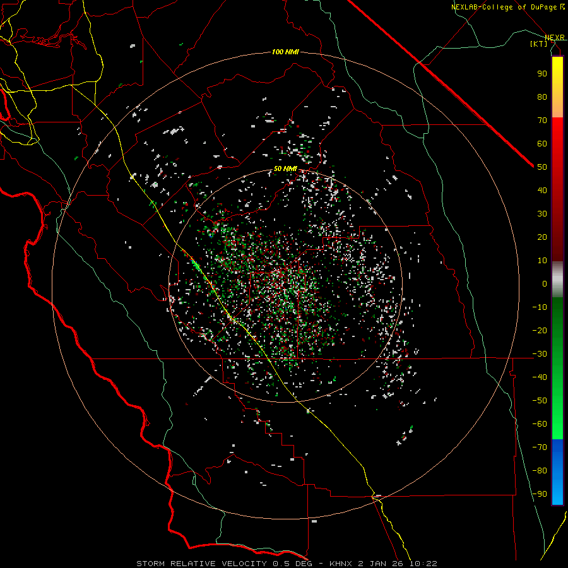The width and height of the screenshot is (568, 568).
Task: Click the "-50" value on the velocity scale
Action: [x=540, y=401]
